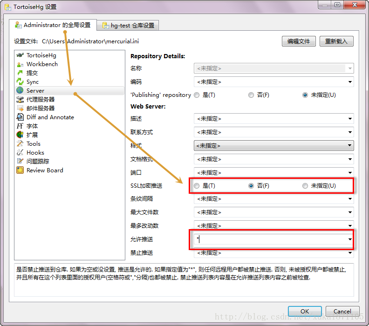Click the Review Board icon

[x=20, y=170]
